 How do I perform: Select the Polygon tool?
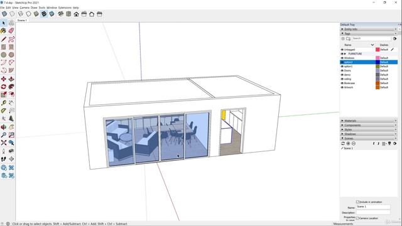tap(11, 55)
